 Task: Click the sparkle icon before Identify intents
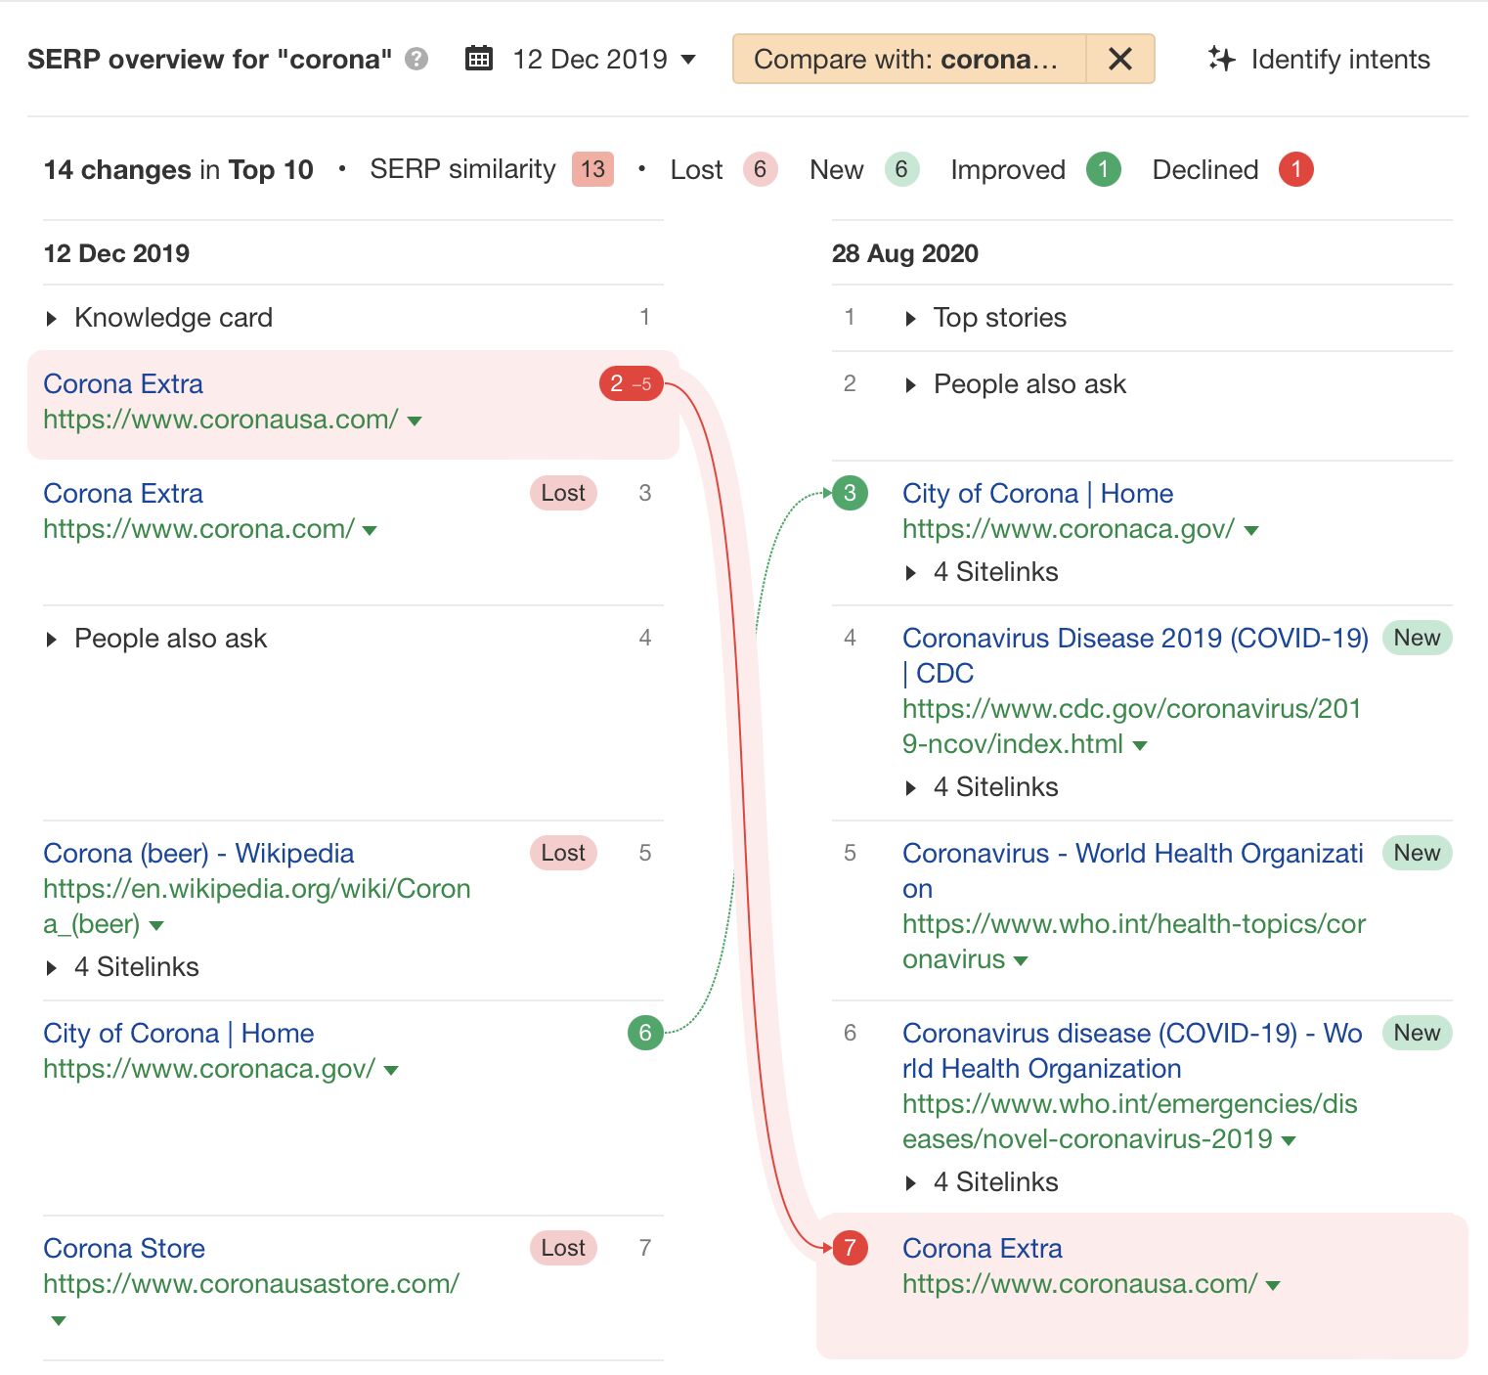(x=1220, y=59)
